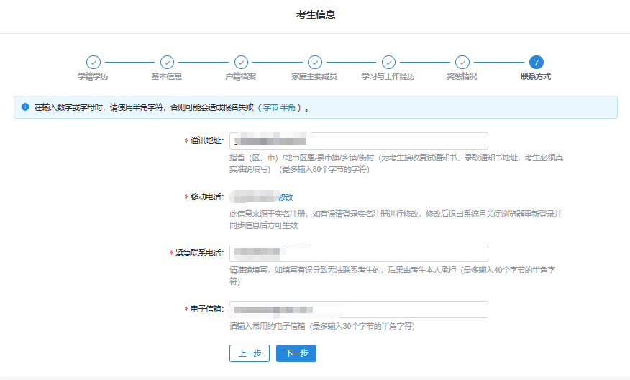Select the 联系方式 step label
Screen dimensions: 630x380
coord(536,76)
